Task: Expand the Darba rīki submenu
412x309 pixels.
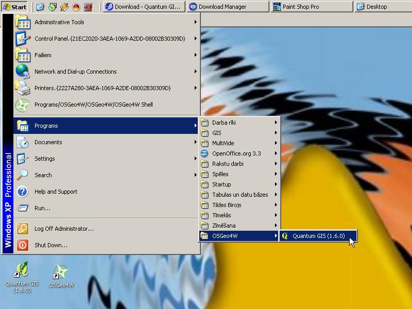Action: tap(238, 123)
